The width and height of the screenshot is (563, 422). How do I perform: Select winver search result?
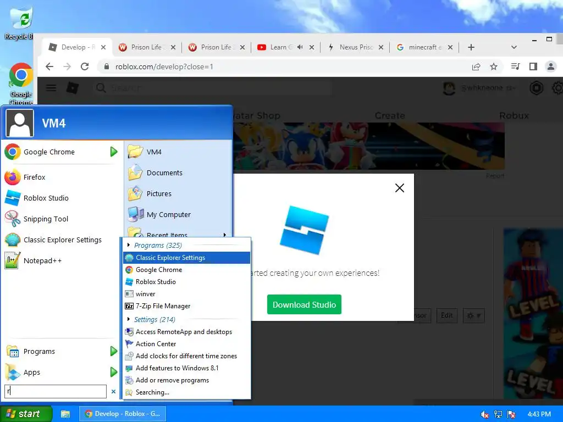tap(187, 294)
